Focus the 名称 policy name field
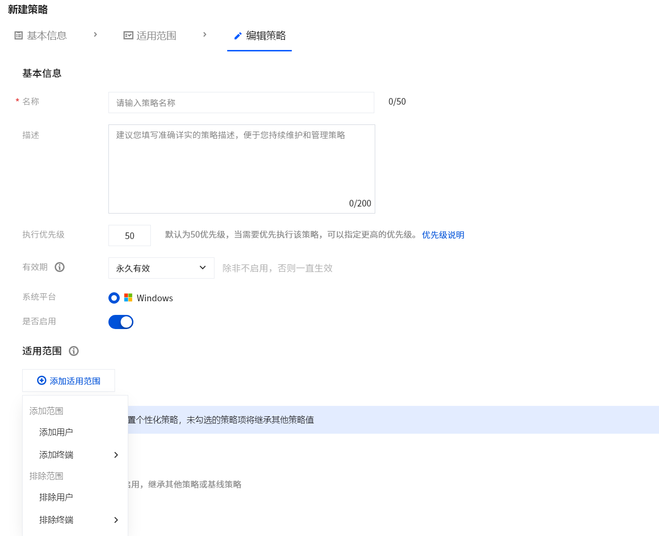 (x=241, y=102)
